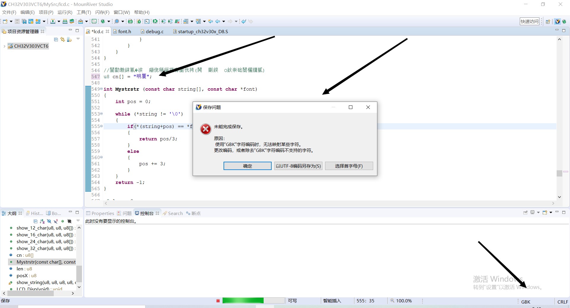Open the Build dropdown arrow in toolbar

[x=59, y=21]
